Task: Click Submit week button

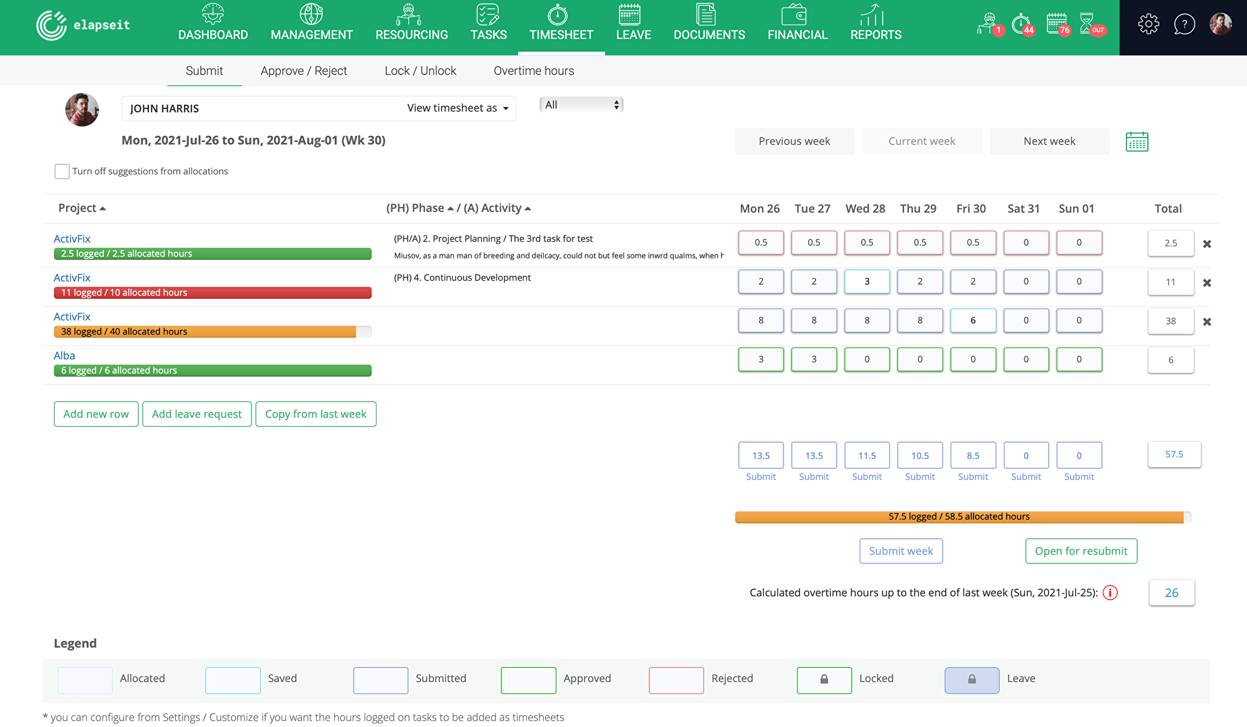Action: 901,551
